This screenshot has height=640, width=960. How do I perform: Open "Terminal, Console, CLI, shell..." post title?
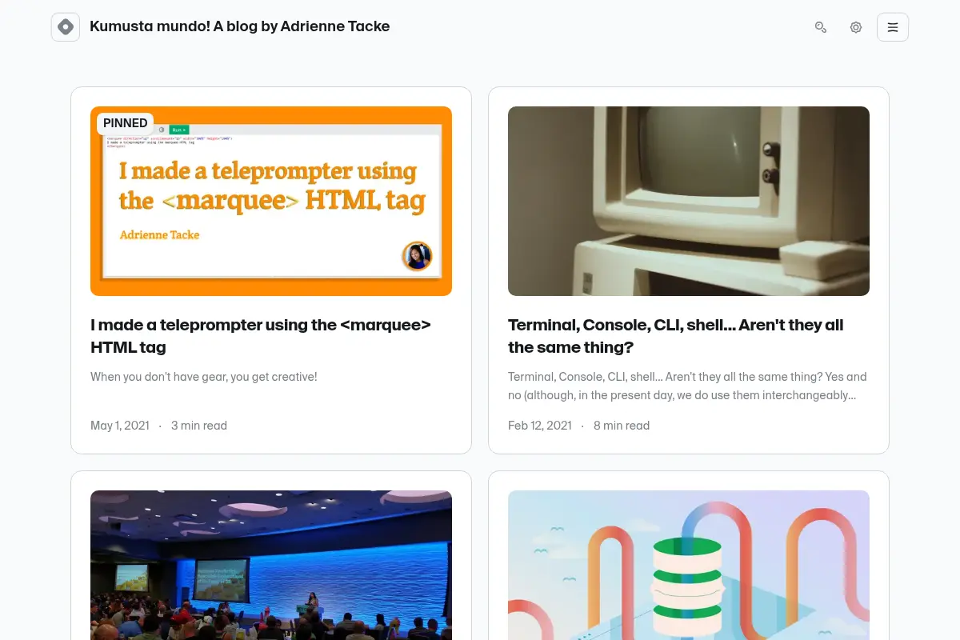coord(676,336)
